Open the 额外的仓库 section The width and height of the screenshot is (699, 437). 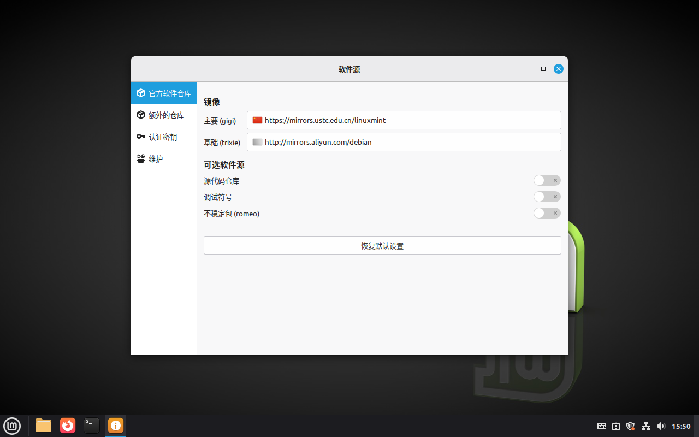pos(164,115)
